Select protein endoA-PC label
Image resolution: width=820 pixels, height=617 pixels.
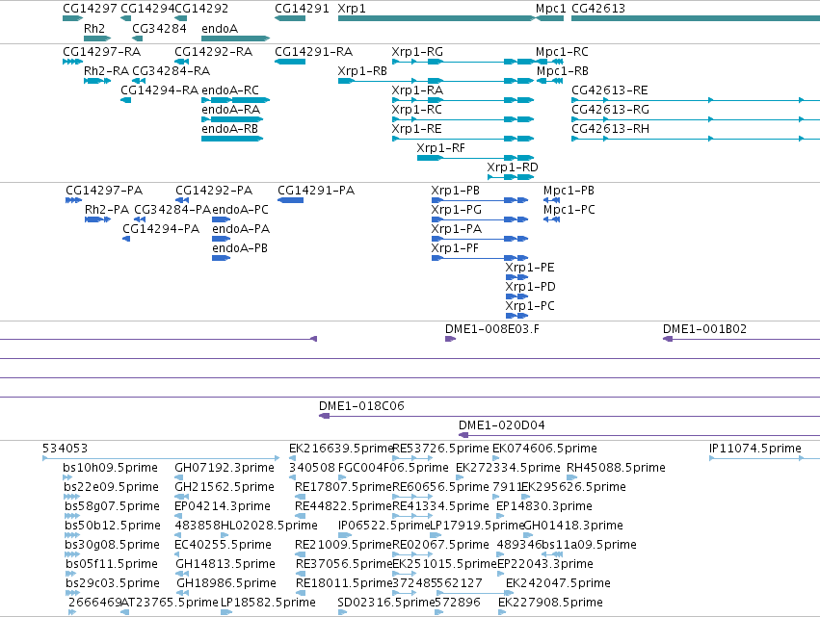[x=240, y=210]
